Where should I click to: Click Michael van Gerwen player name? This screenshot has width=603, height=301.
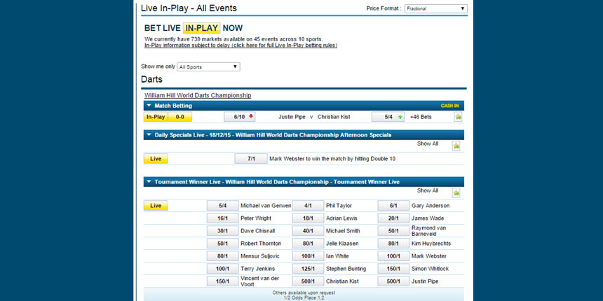266,206
